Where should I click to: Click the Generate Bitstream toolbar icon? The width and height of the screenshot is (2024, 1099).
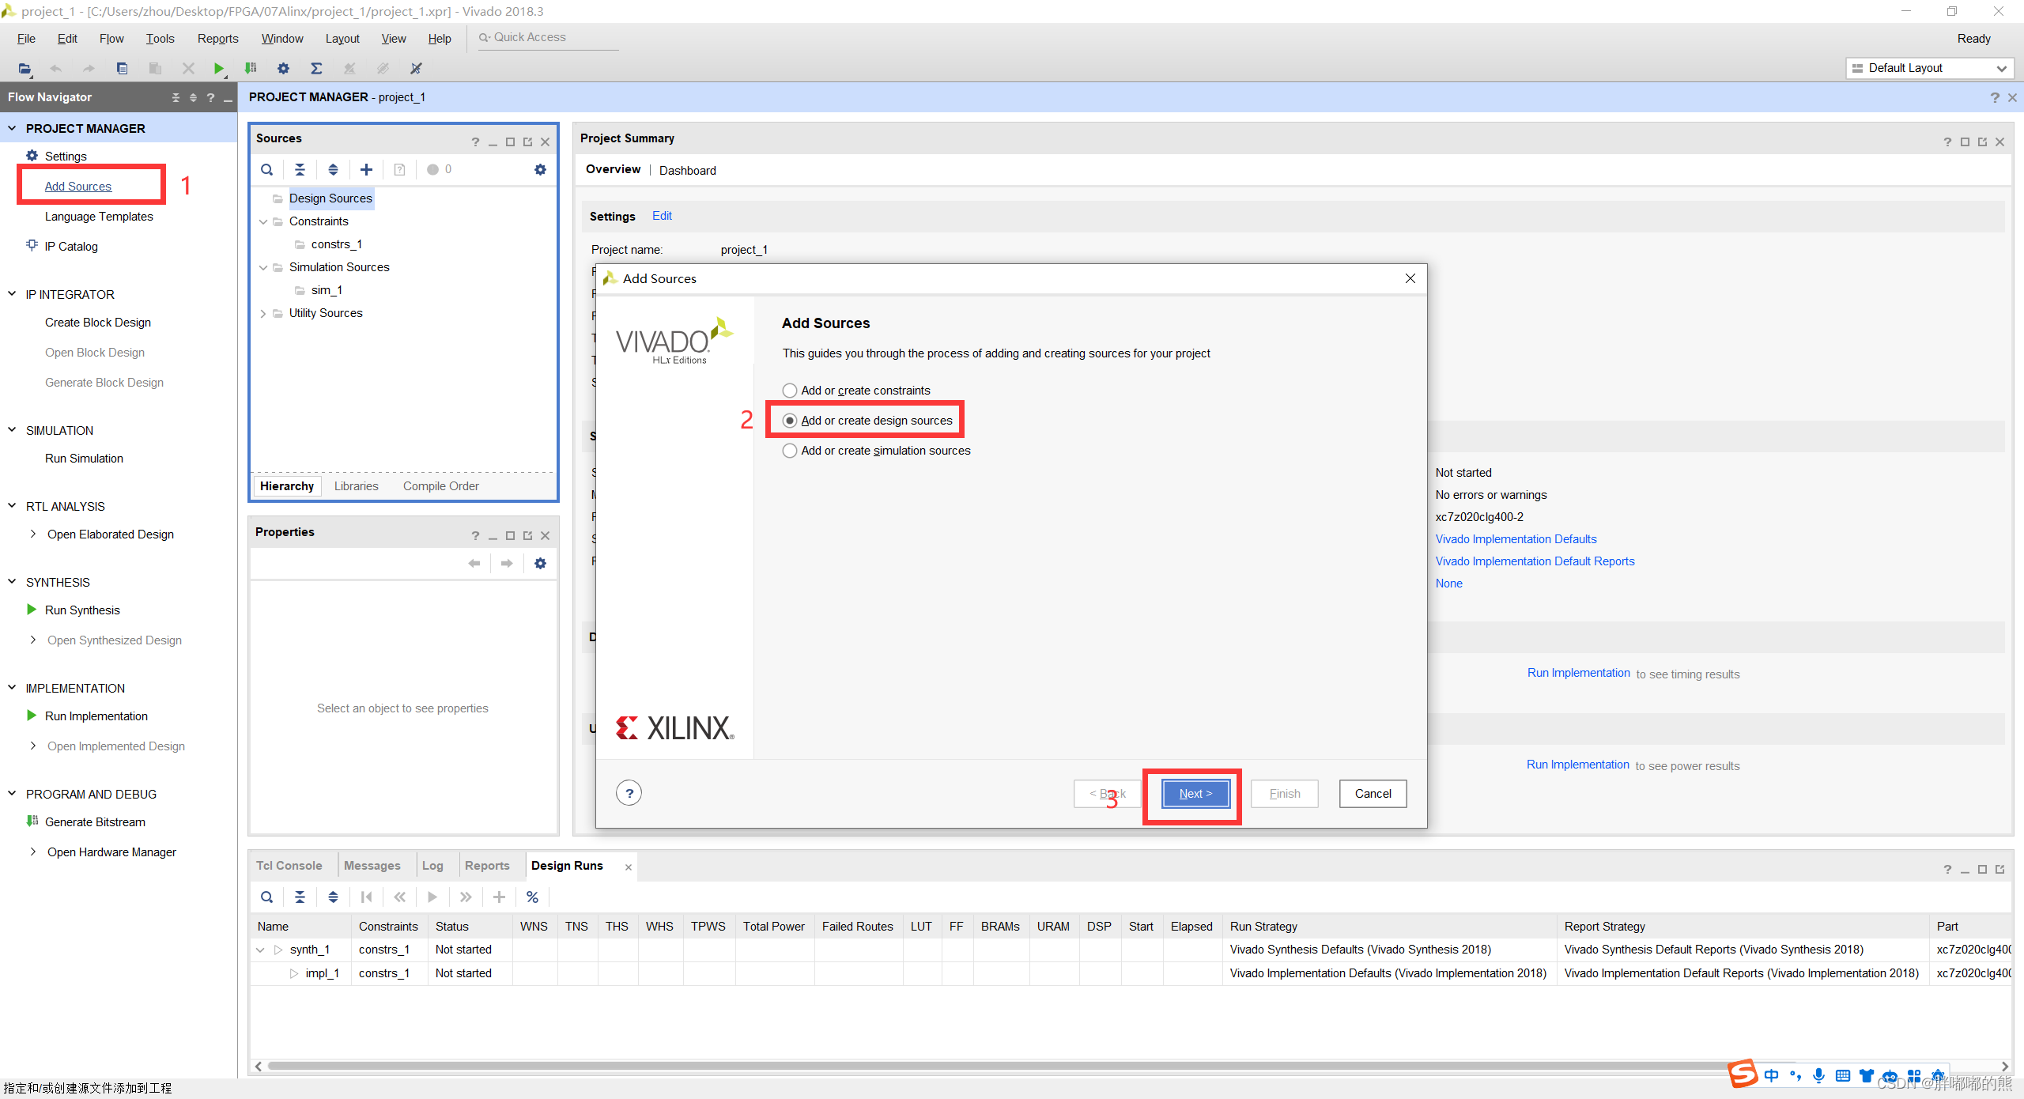251,69
